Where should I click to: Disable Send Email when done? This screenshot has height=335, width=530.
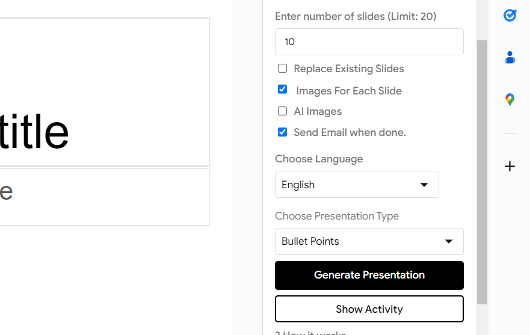pos(282,132)
